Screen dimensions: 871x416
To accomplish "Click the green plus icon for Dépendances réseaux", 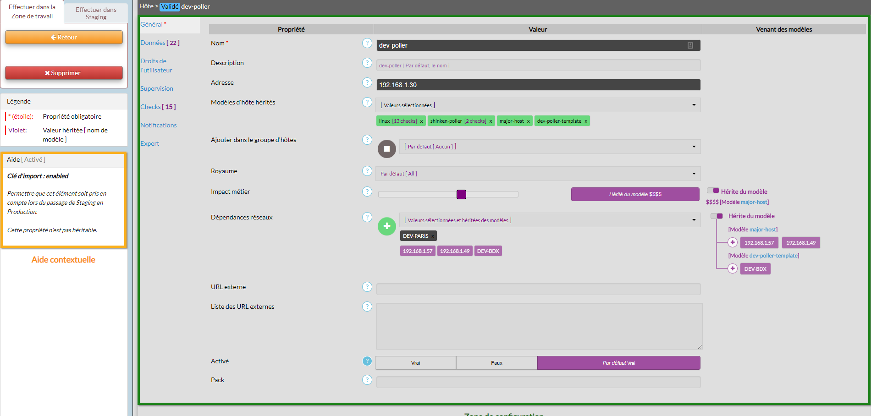I will (x=386, y=226).
